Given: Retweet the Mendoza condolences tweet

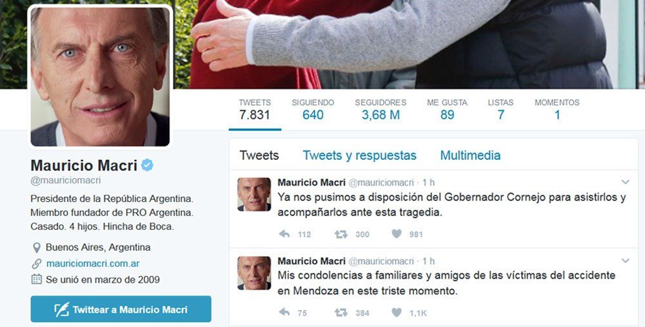Looking at the screenshot, I should (341, 313).
